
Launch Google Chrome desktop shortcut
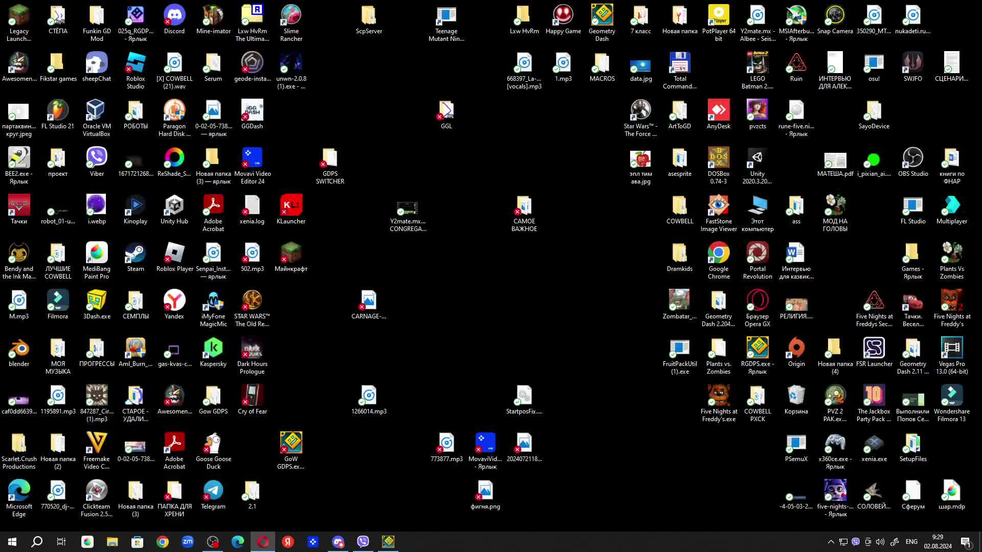coord(719,261)
